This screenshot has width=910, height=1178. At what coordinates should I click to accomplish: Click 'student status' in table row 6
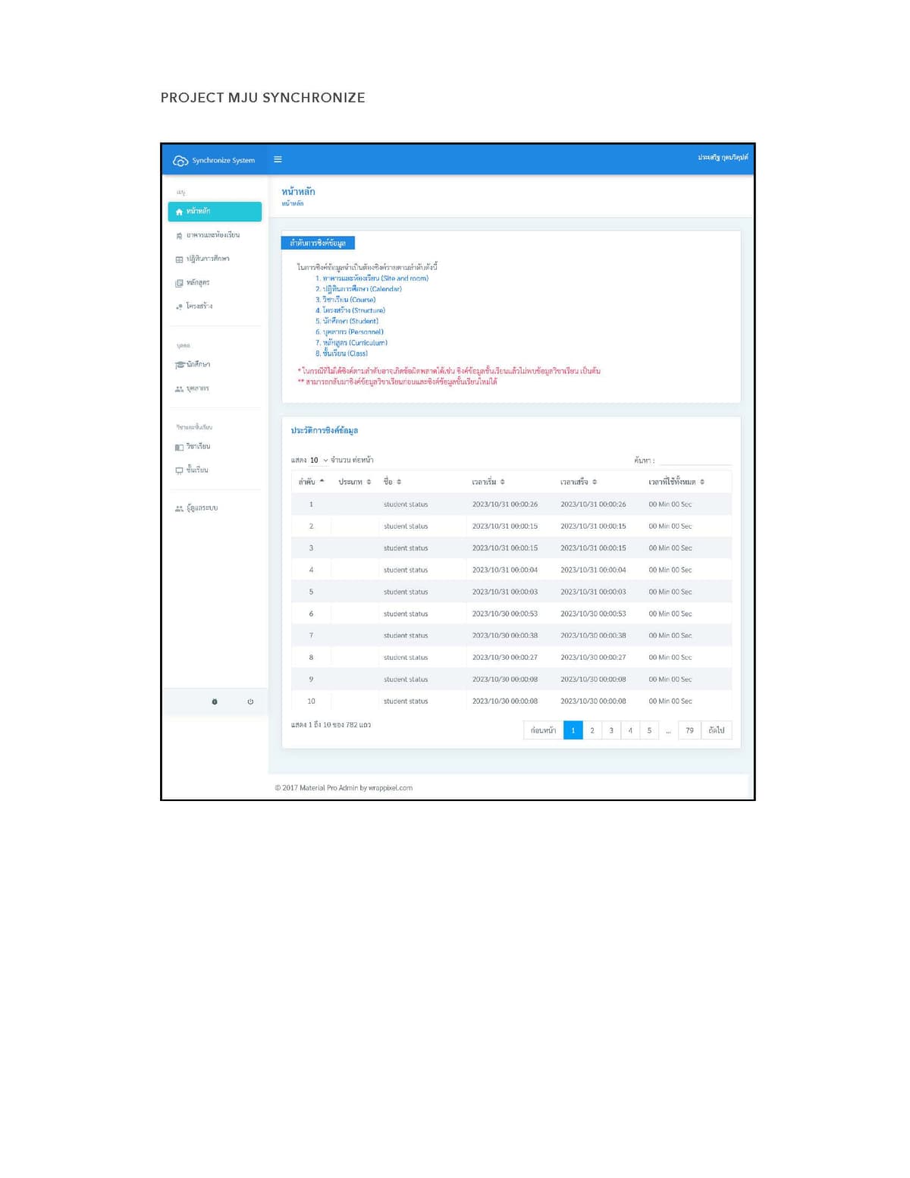(x=406, y=614)
